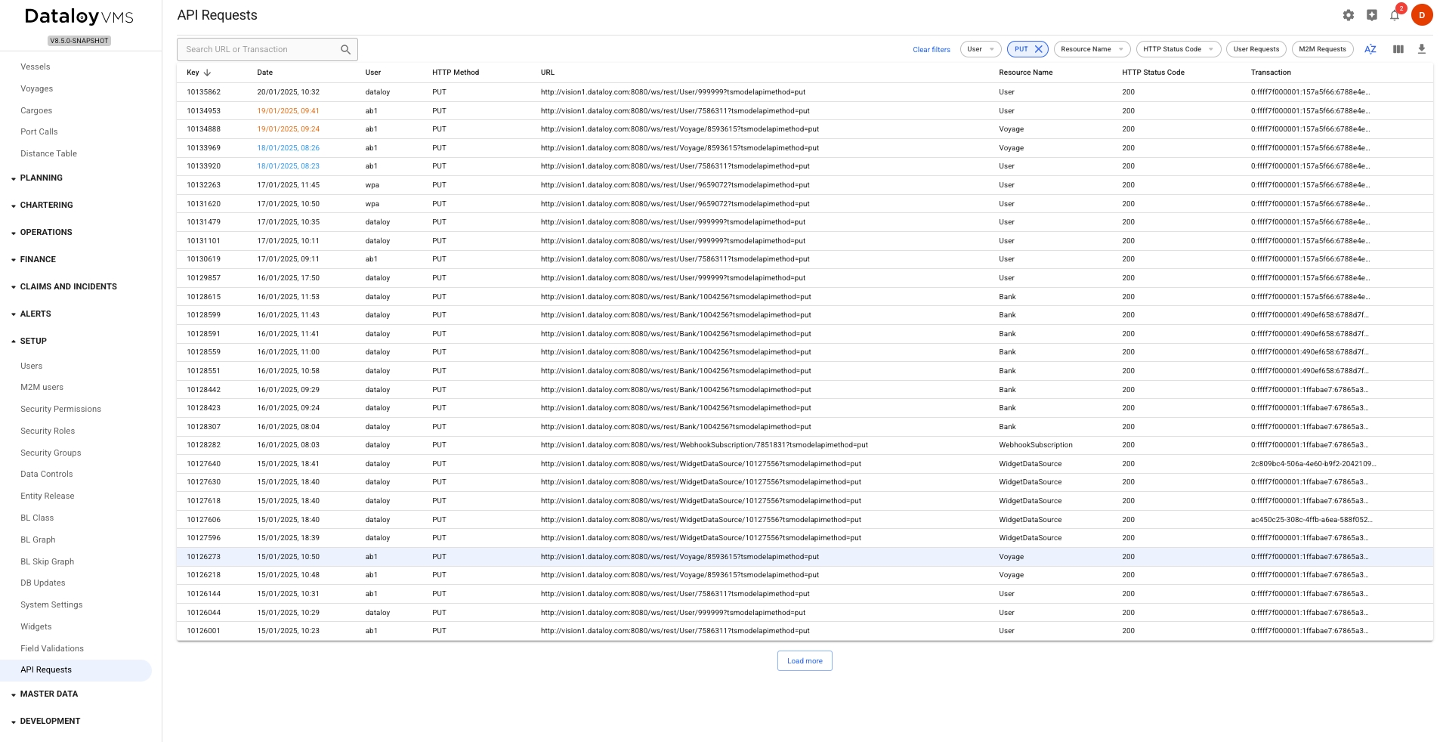Click the download export icon

coord(1421,49)
